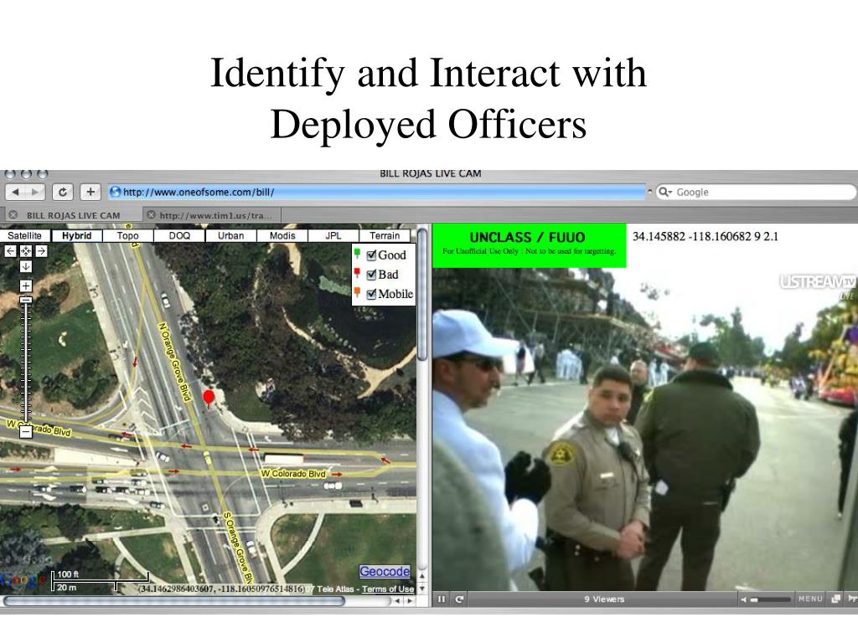
Task: Toggle the Mobile markers checkbox
Action: click(x=371, y=294)
